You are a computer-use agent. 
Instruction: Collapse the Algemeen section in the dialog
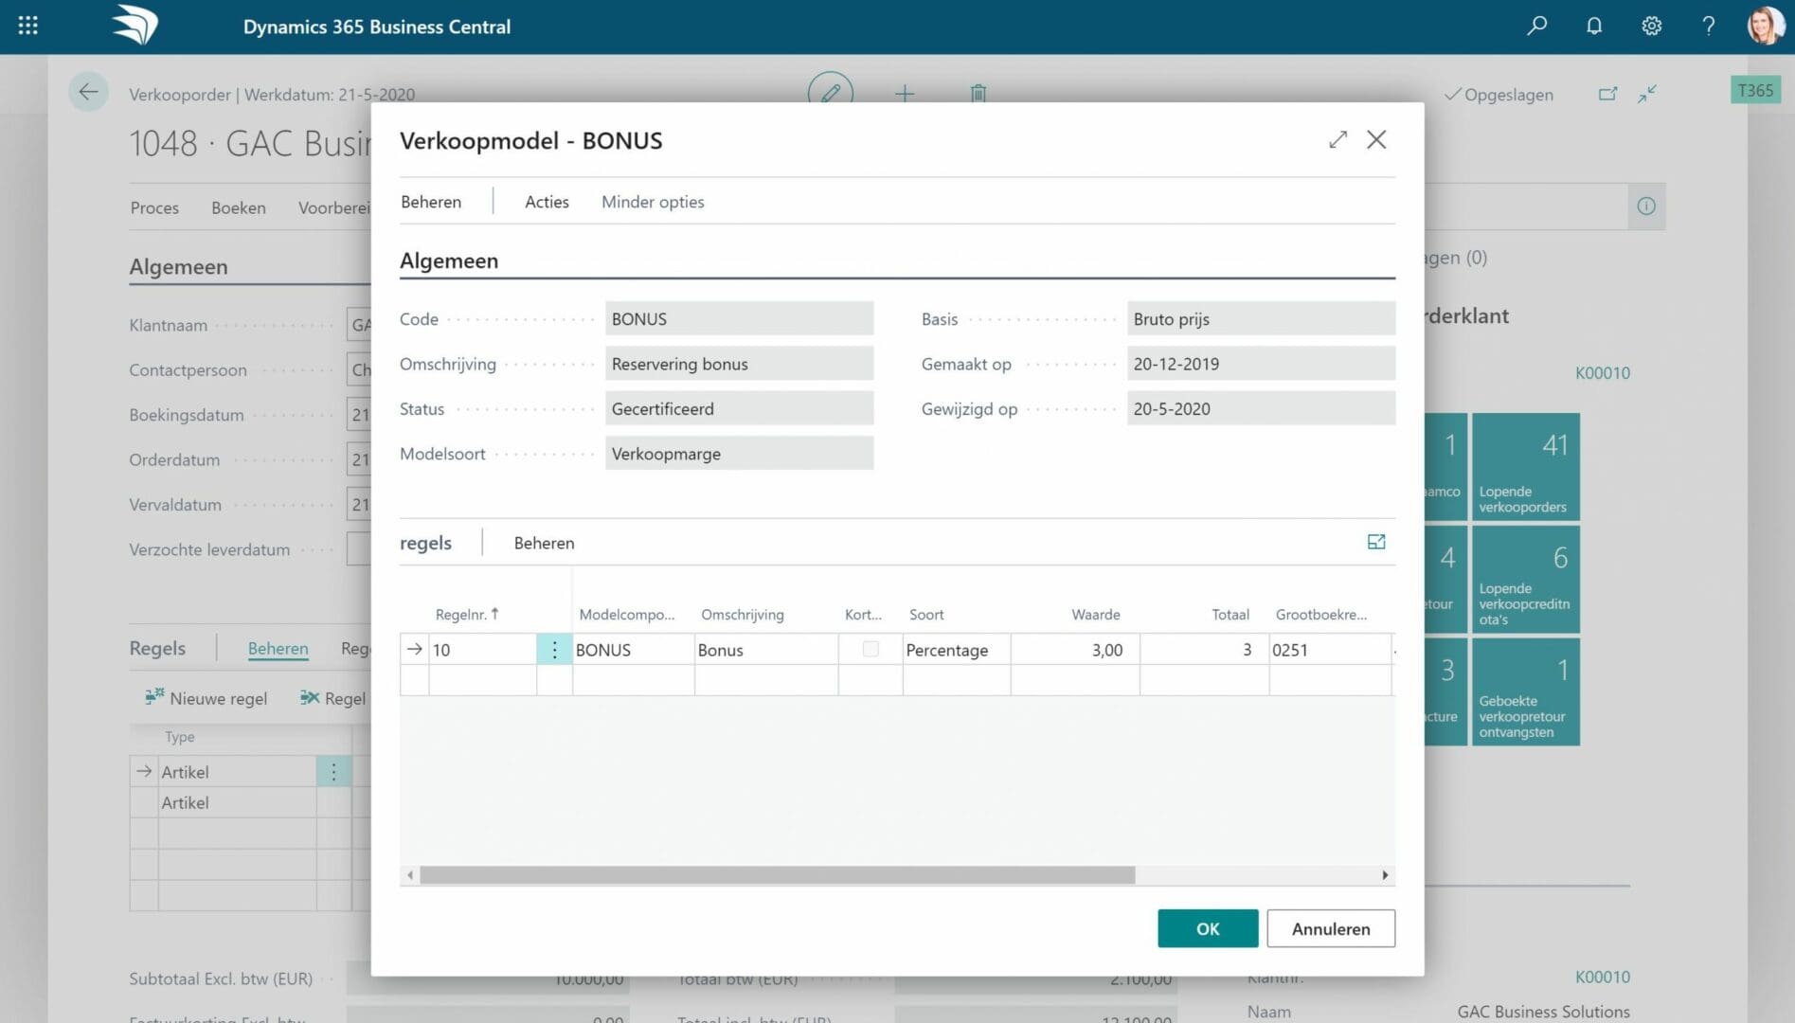coord(449,260)
